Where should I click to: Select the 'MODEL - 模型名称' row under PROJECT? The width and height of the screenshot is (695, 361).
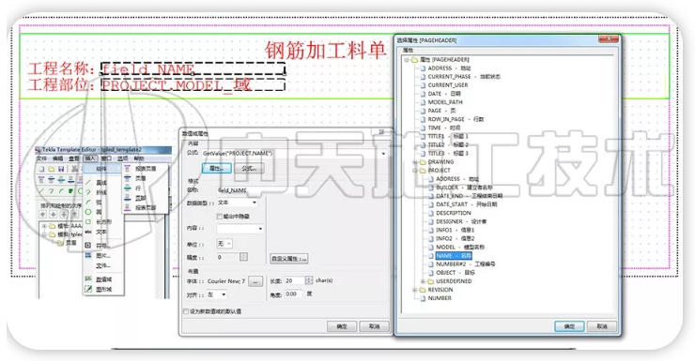[460, 248]
